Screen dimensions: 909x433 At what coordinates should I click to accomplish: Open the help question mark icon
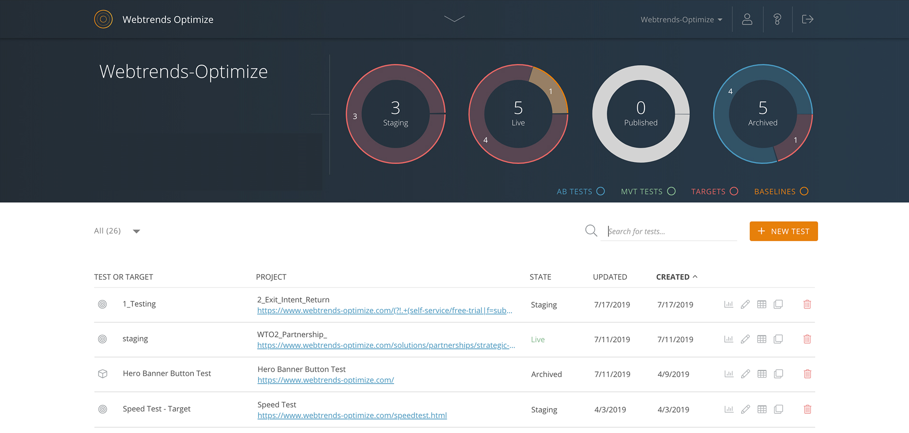click(x=777, y=19)
